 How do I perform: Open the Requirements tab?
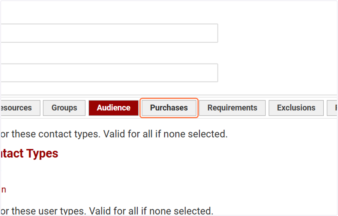232,108
